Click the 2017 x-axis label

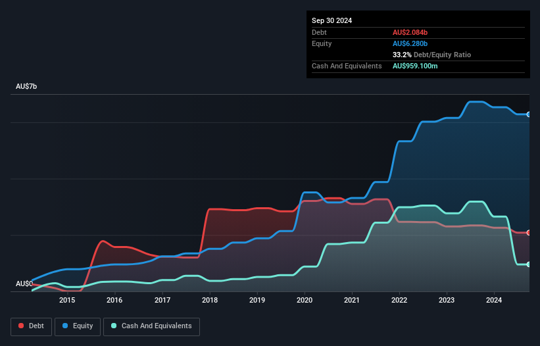pyautogui.click(x=162, y=300)
